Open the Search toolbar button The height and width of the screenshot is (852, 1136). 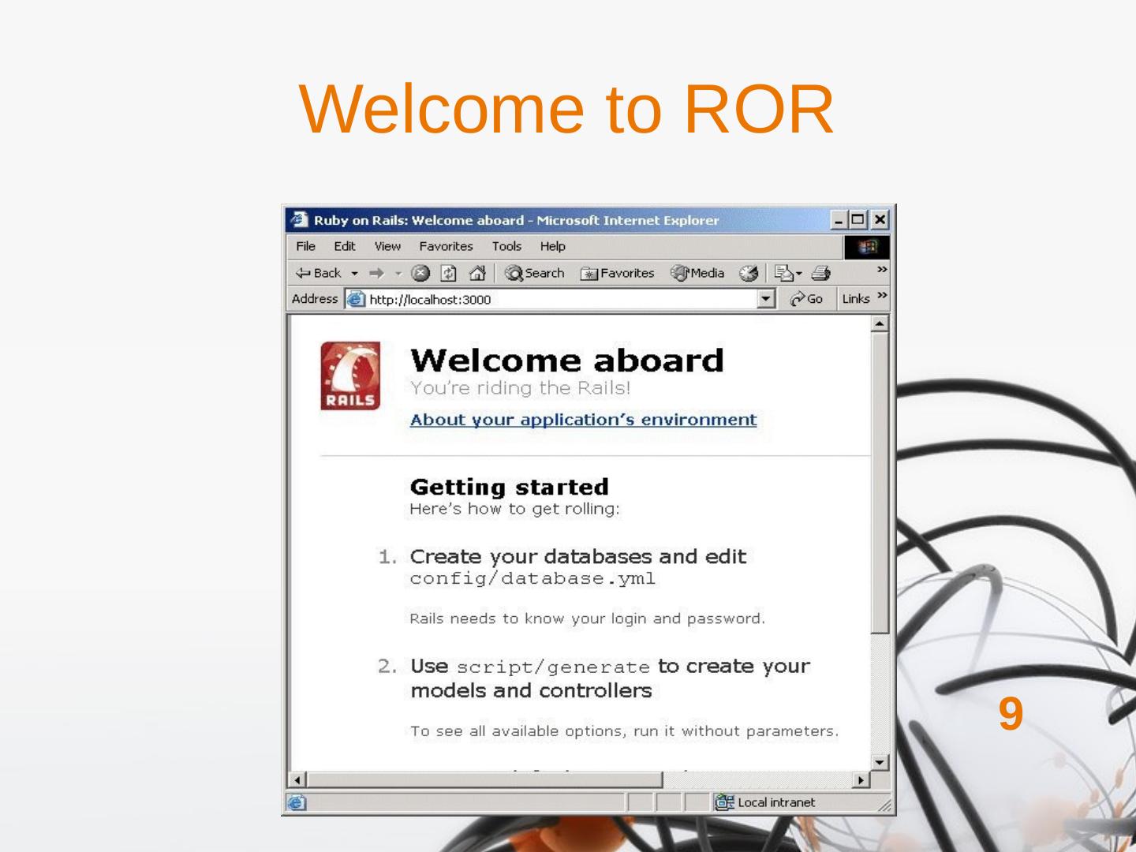pyautogui.click(x=535, y=273)
